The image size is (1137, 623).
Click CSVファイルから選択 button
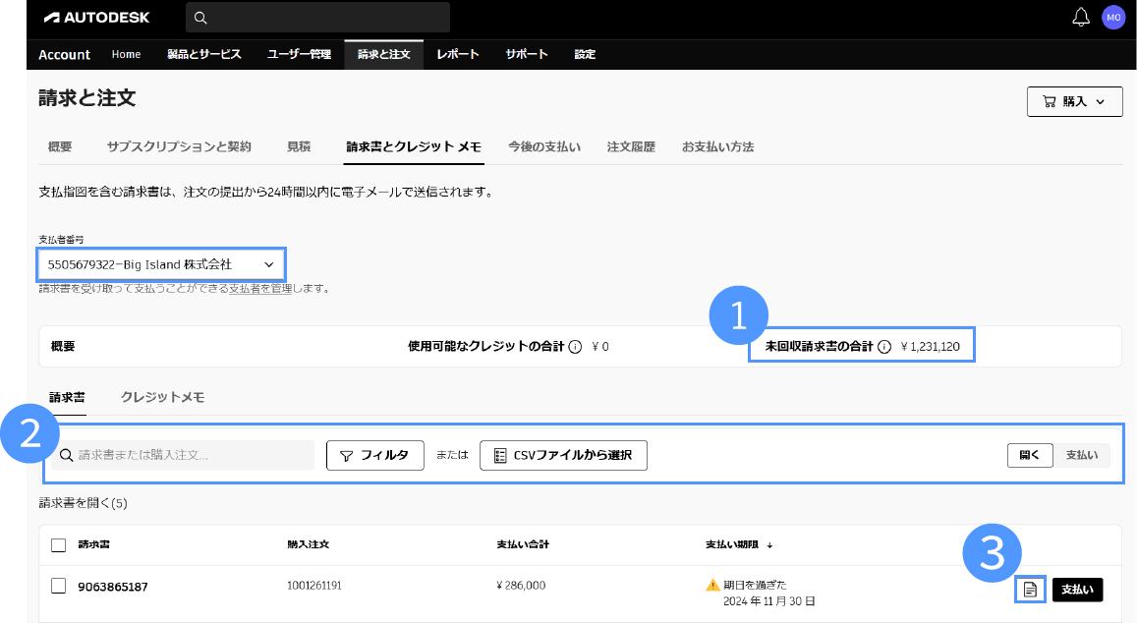(563, 455)
